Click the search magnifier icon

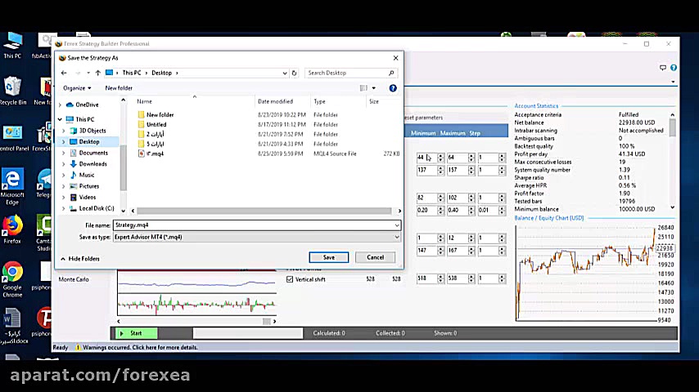(x=391, y=73)
